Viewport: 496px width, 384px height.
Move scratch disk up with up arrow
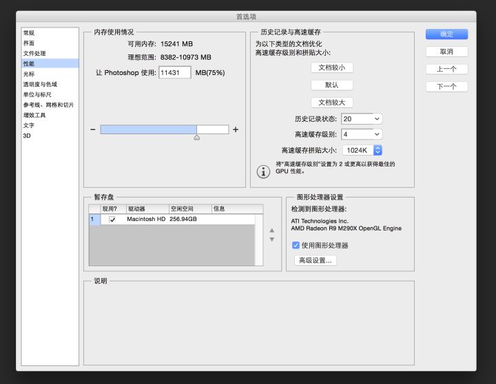click(x=272, y=231)
